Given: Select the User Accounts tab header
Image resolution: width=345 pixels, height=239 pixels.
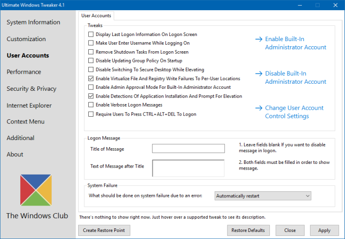Looking at the screenshot, I should click(96, 16).
